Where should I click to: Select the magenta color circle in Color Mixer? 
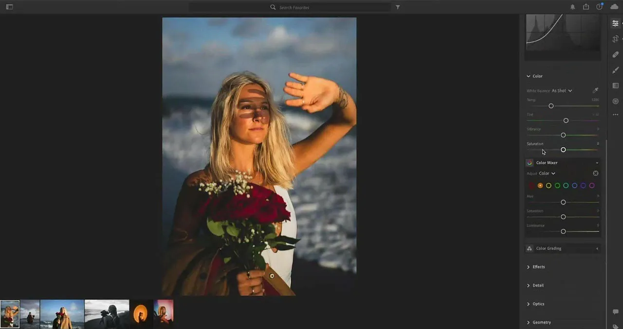tap(592, 186)
